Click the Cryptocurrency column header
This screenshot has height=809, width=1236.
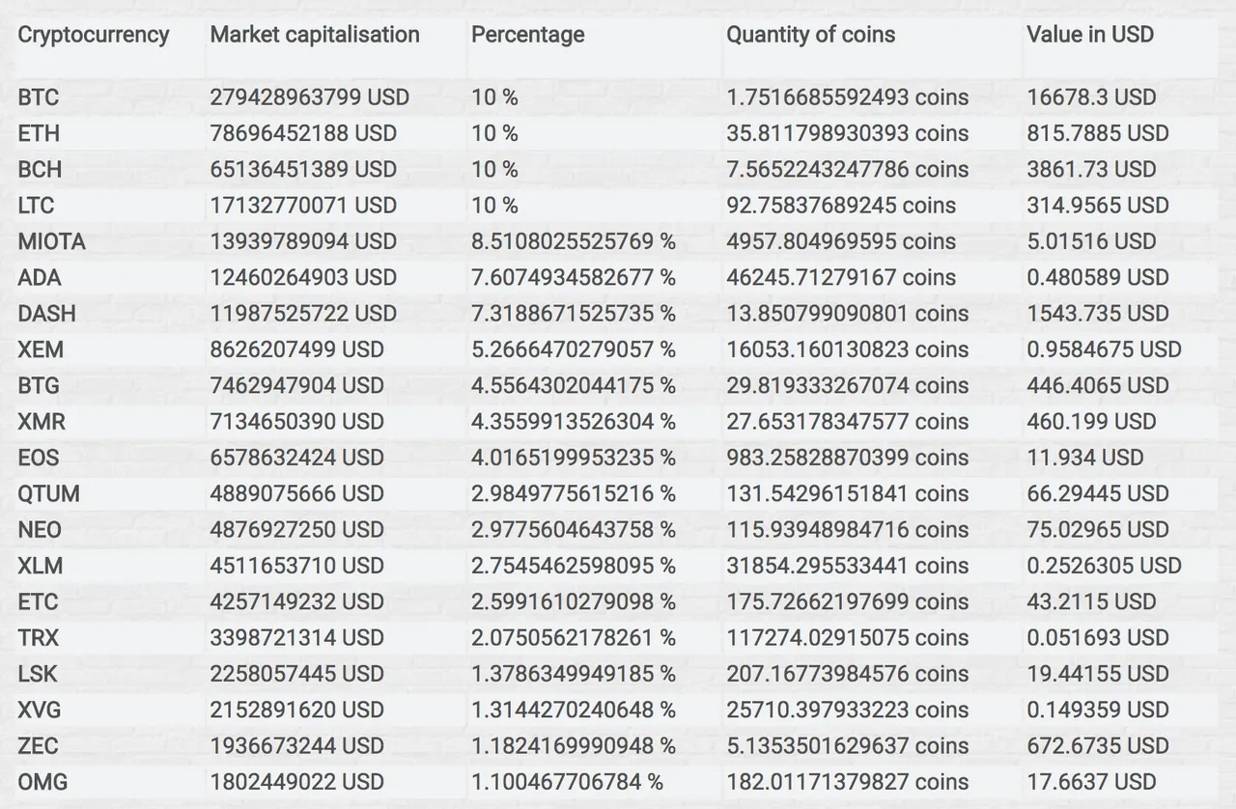pos(94,35)
